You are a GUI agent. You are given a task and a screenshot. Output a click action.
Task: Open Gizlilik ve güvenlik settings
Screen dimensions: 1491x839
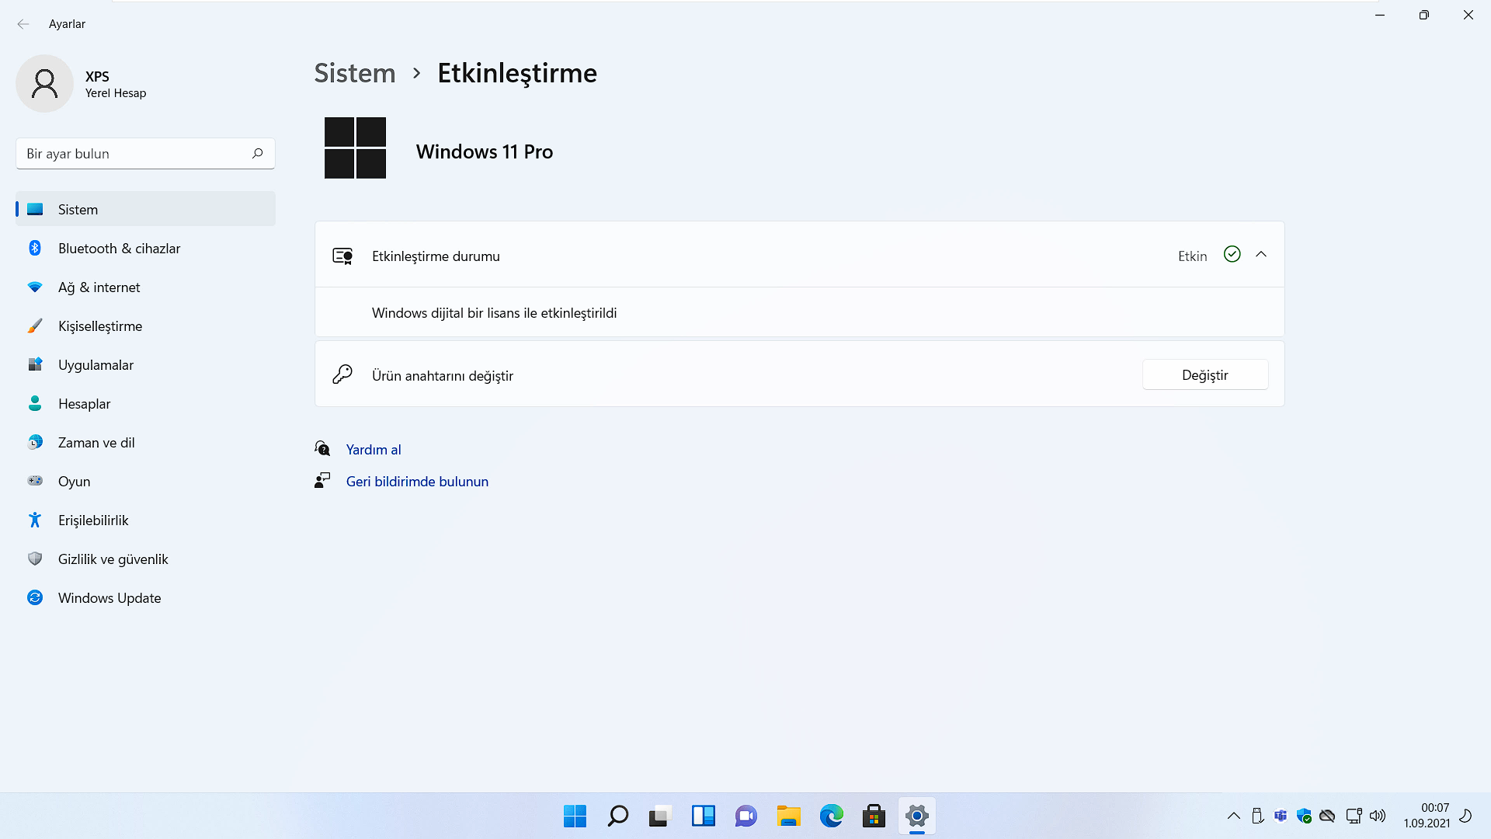tap(145, 559)
